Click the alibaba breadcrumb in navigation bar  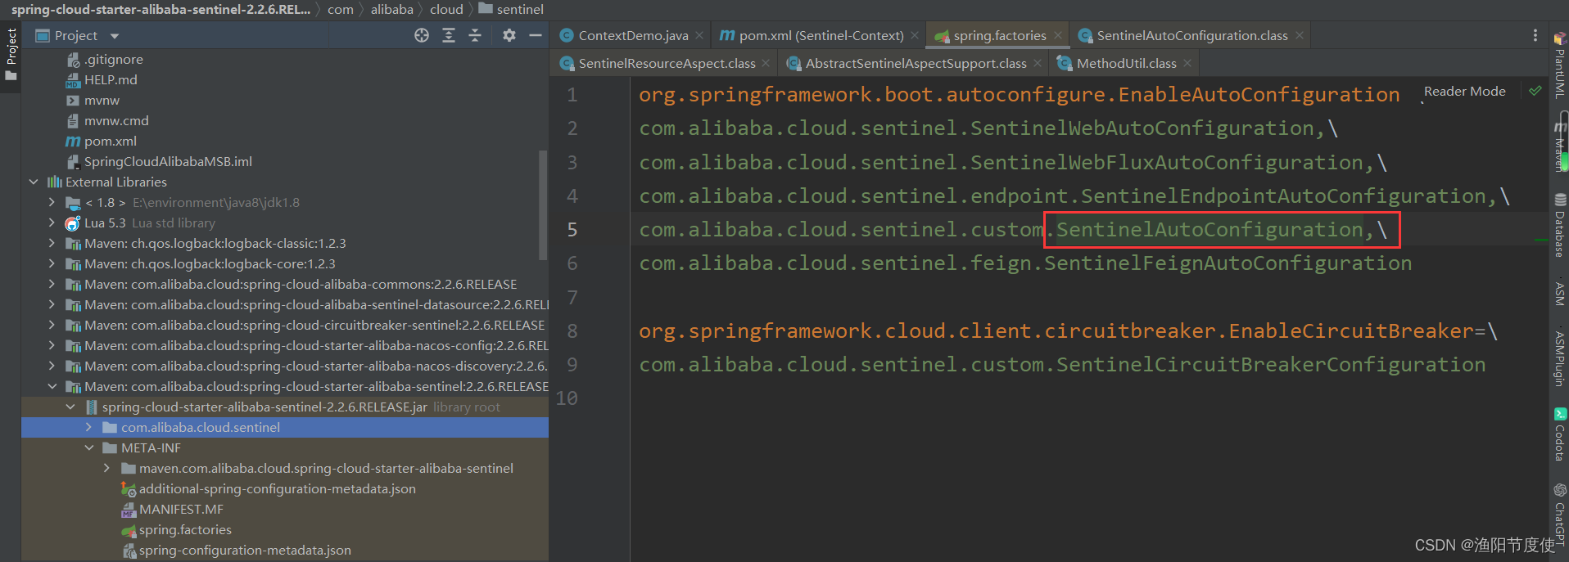[392, 10]
